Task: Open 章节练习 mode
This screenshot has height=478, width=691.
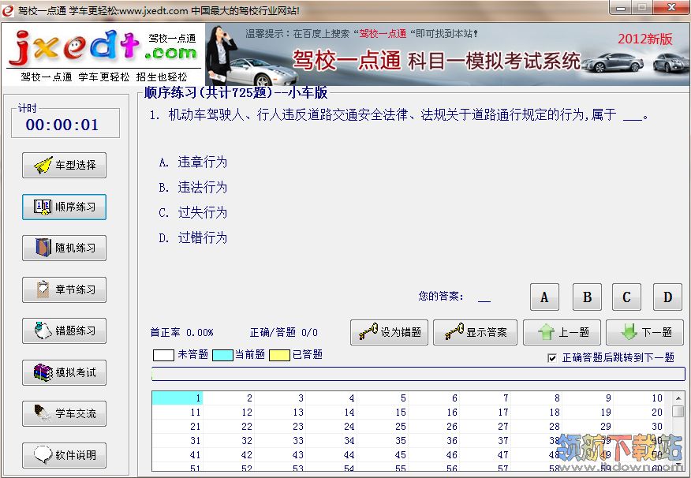Action: 65,289
